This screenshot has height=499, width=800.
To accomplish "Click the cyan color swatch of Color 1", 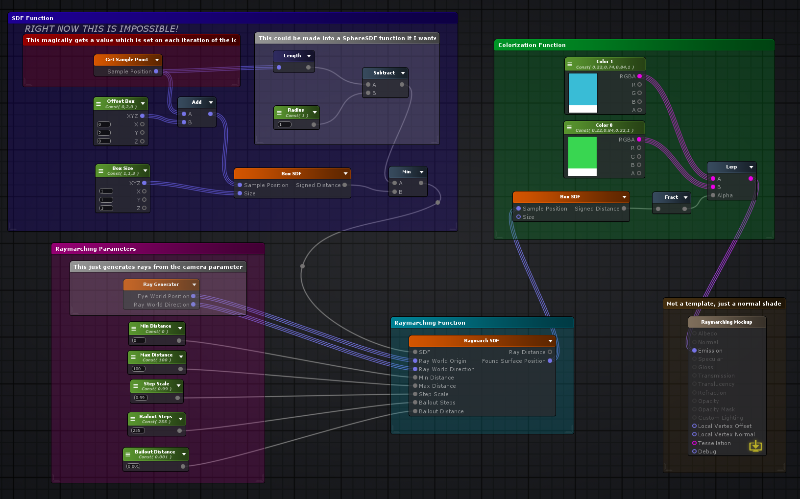I will (582, 89).
